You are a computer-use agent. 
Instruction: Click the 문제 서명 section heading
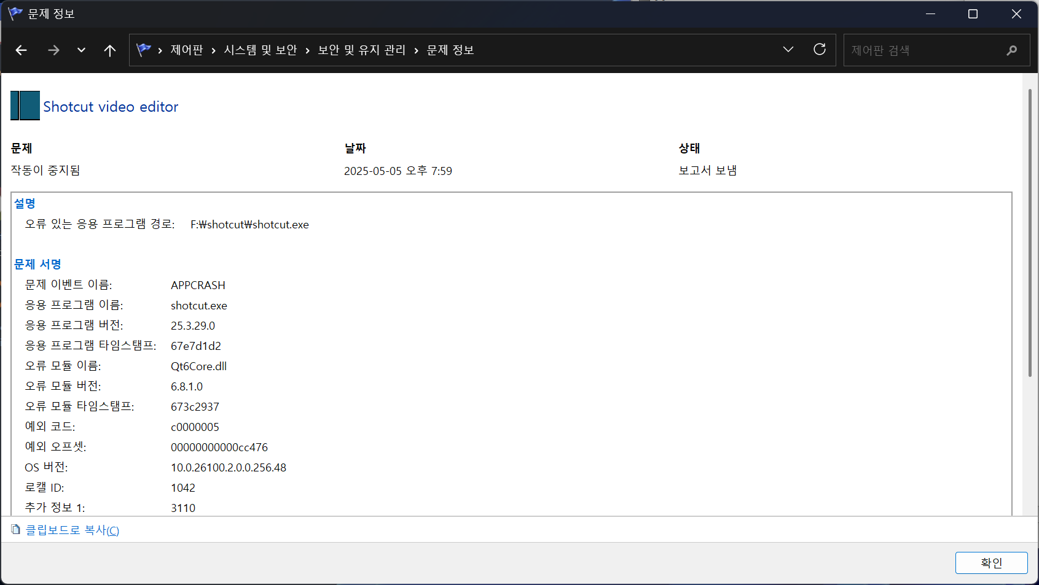pos(37,264)
